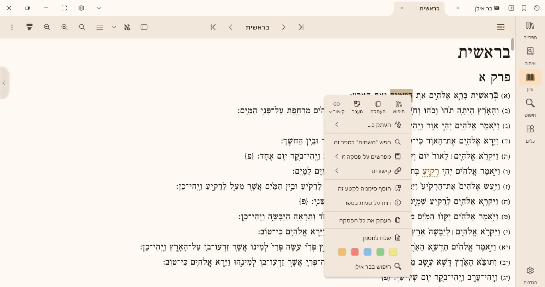Open dropdown arrow beside aleph icon
The image size is (545, 287).
(x=114, y=27)
